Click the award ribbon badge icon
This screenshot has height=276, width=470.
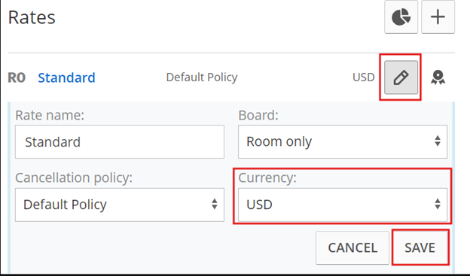[438, 77]
